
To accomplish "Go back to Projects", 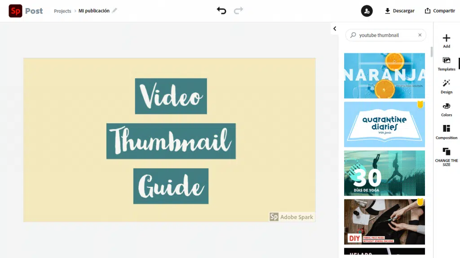I will 62,11.
